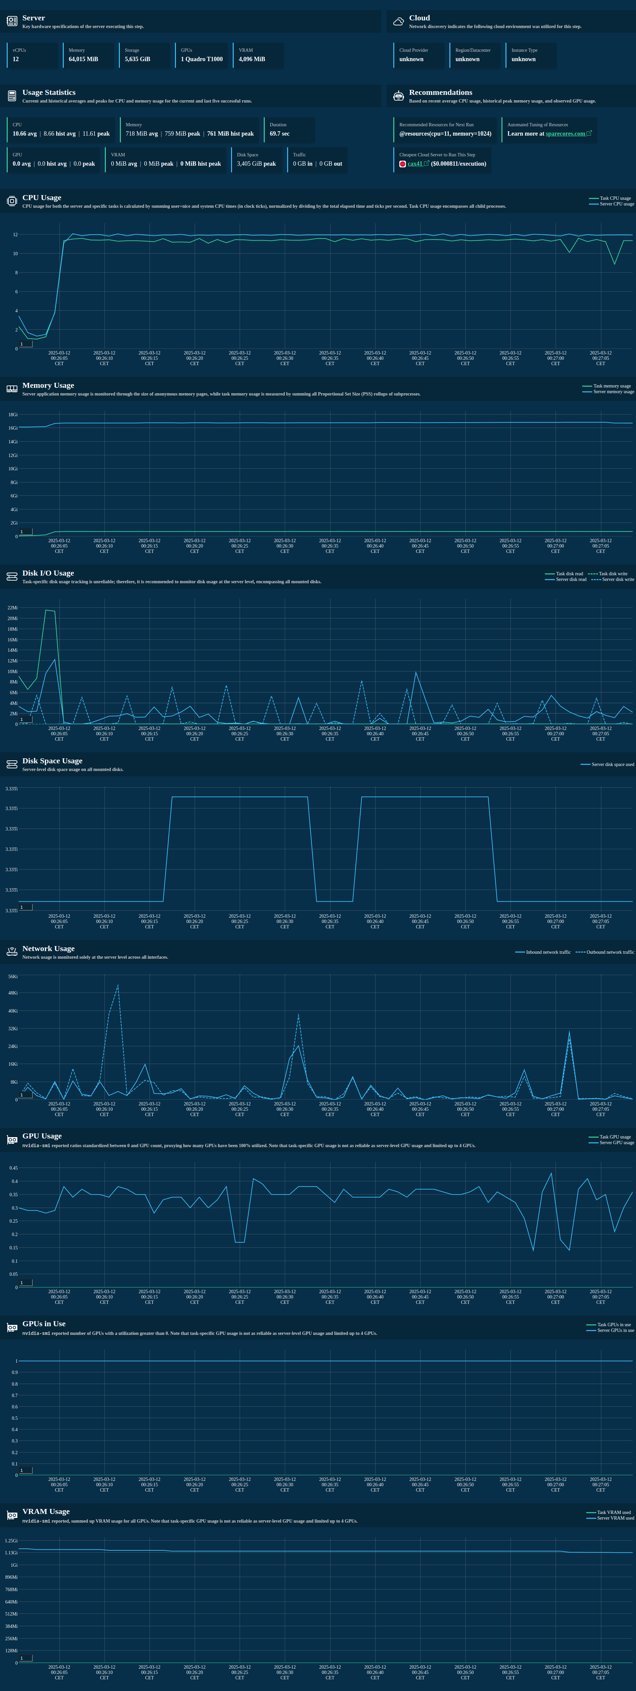Click the range button 1 in CPU Usage chart
The width and height of the screenshot is (636, 1691).
click(x=26, y=344)
